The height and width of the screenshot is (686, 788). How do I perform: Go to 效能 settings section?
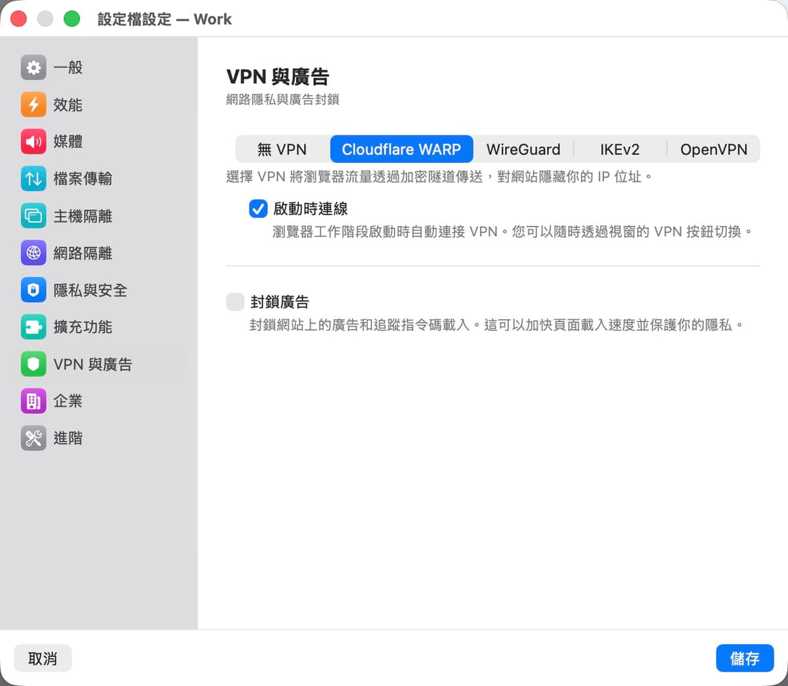[98, 104]
